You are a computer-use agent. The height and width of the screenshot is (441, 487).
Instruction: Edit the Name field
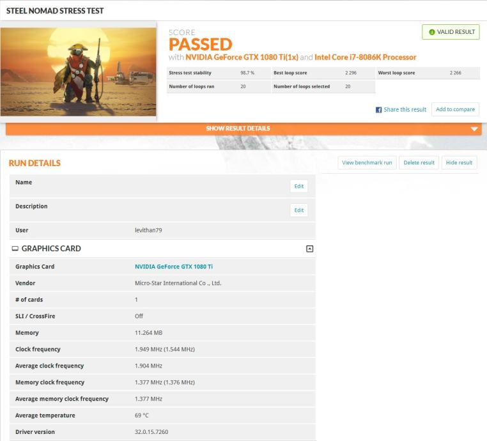pyautogui.click(x=299, y=186)
